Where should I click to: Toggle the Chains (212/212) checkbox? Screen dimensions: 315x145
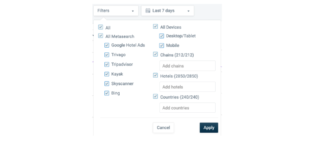(156, 54)
